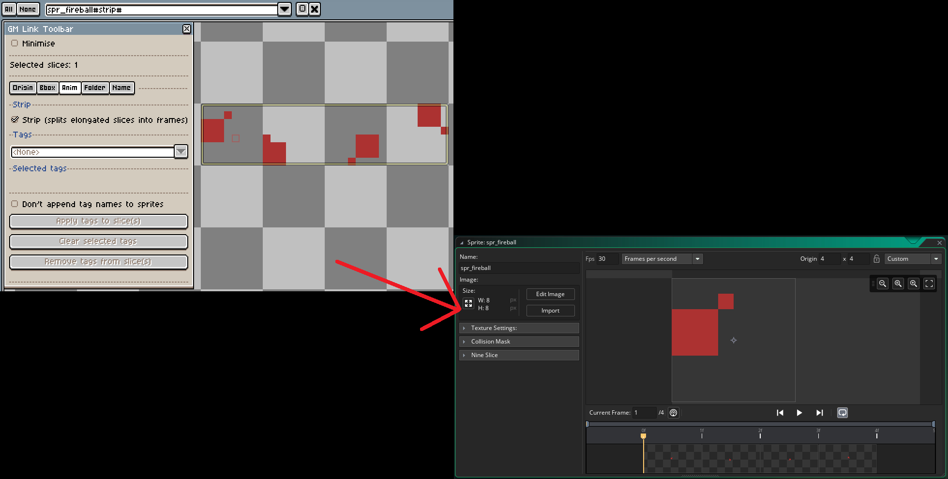Click the resize sprite icon beside Size
The image size is (948, 479).
pos(468,304)
